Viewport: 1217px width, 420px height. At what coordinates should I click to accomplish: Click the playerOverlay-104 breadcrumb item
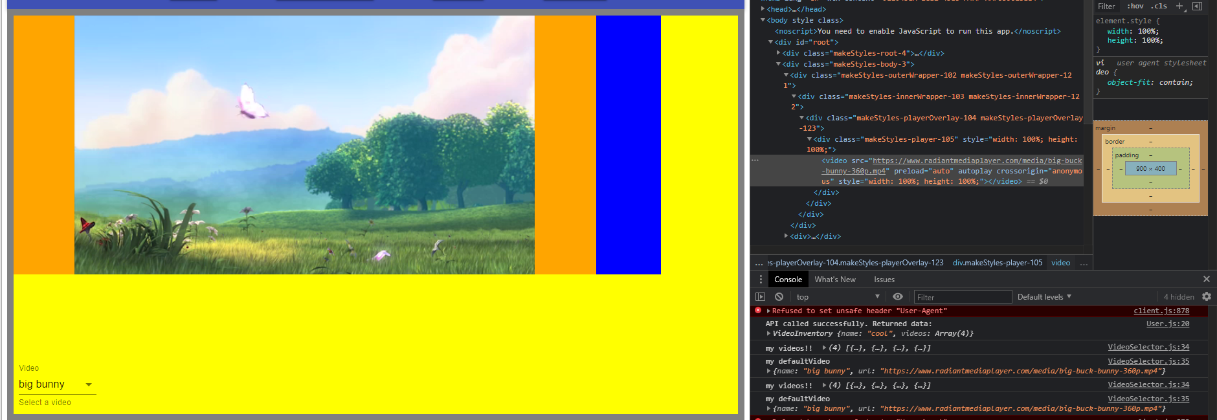coord(856,263)
